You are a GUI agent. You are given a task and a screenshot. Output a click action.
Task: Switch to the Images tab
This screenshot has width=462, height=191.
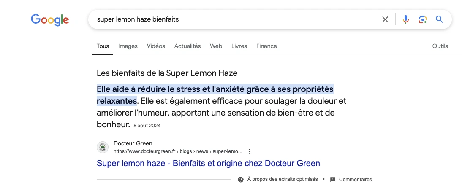tap(128, 46)
